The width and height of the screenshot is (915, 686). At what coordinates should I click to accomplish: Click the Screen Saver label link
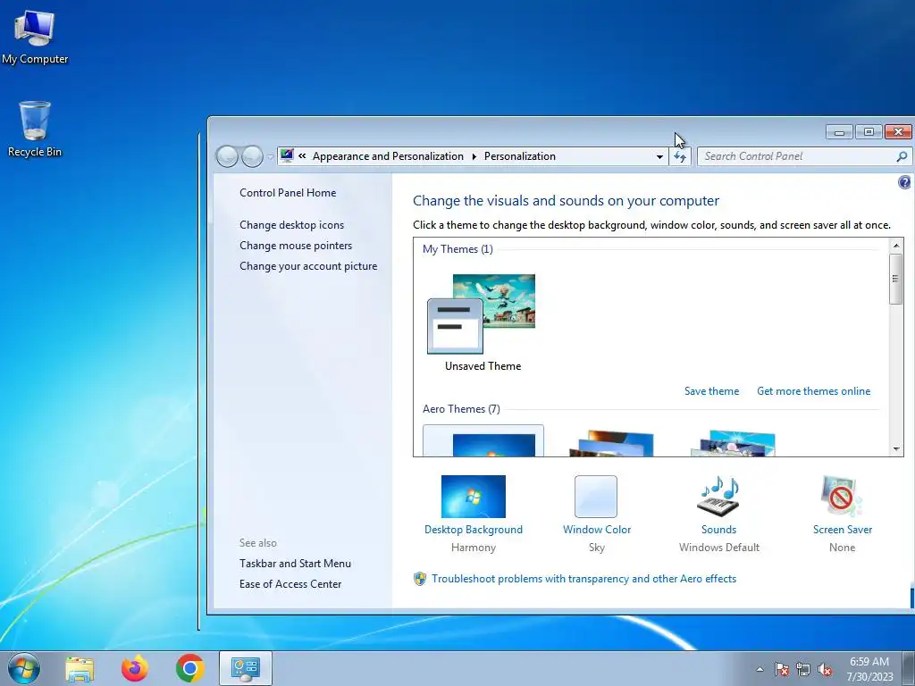(842, 530)
